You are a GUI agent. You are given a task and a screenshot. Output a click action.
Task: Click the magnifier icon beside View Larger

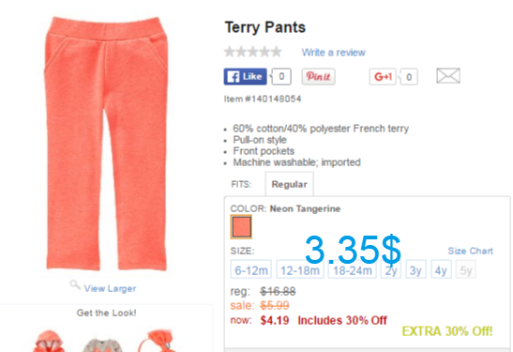coord(75,284)
